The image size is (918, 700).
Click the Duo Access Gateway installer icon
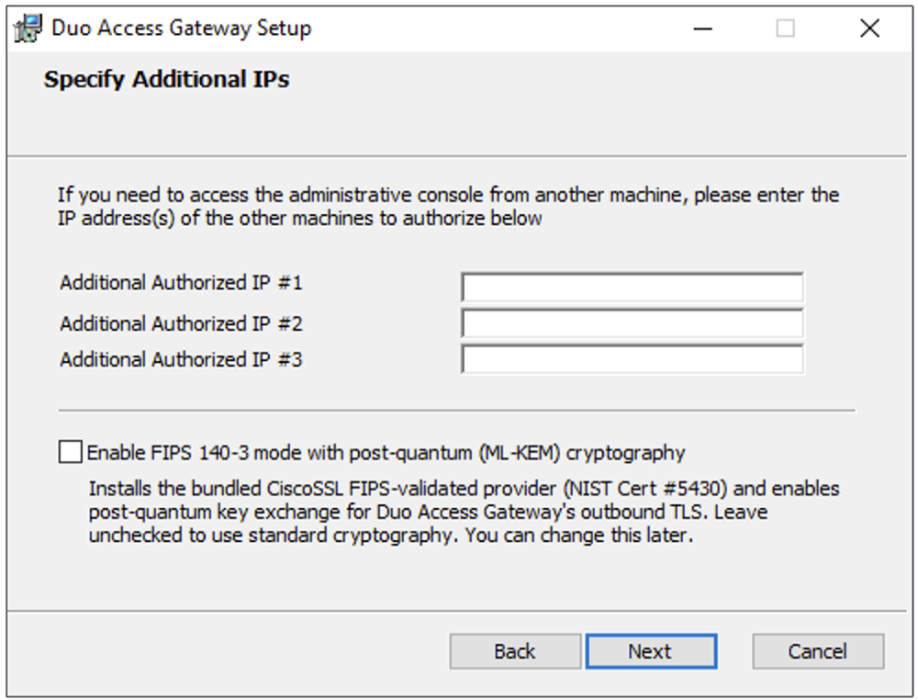pyautogui.click(x=28, y=28)
